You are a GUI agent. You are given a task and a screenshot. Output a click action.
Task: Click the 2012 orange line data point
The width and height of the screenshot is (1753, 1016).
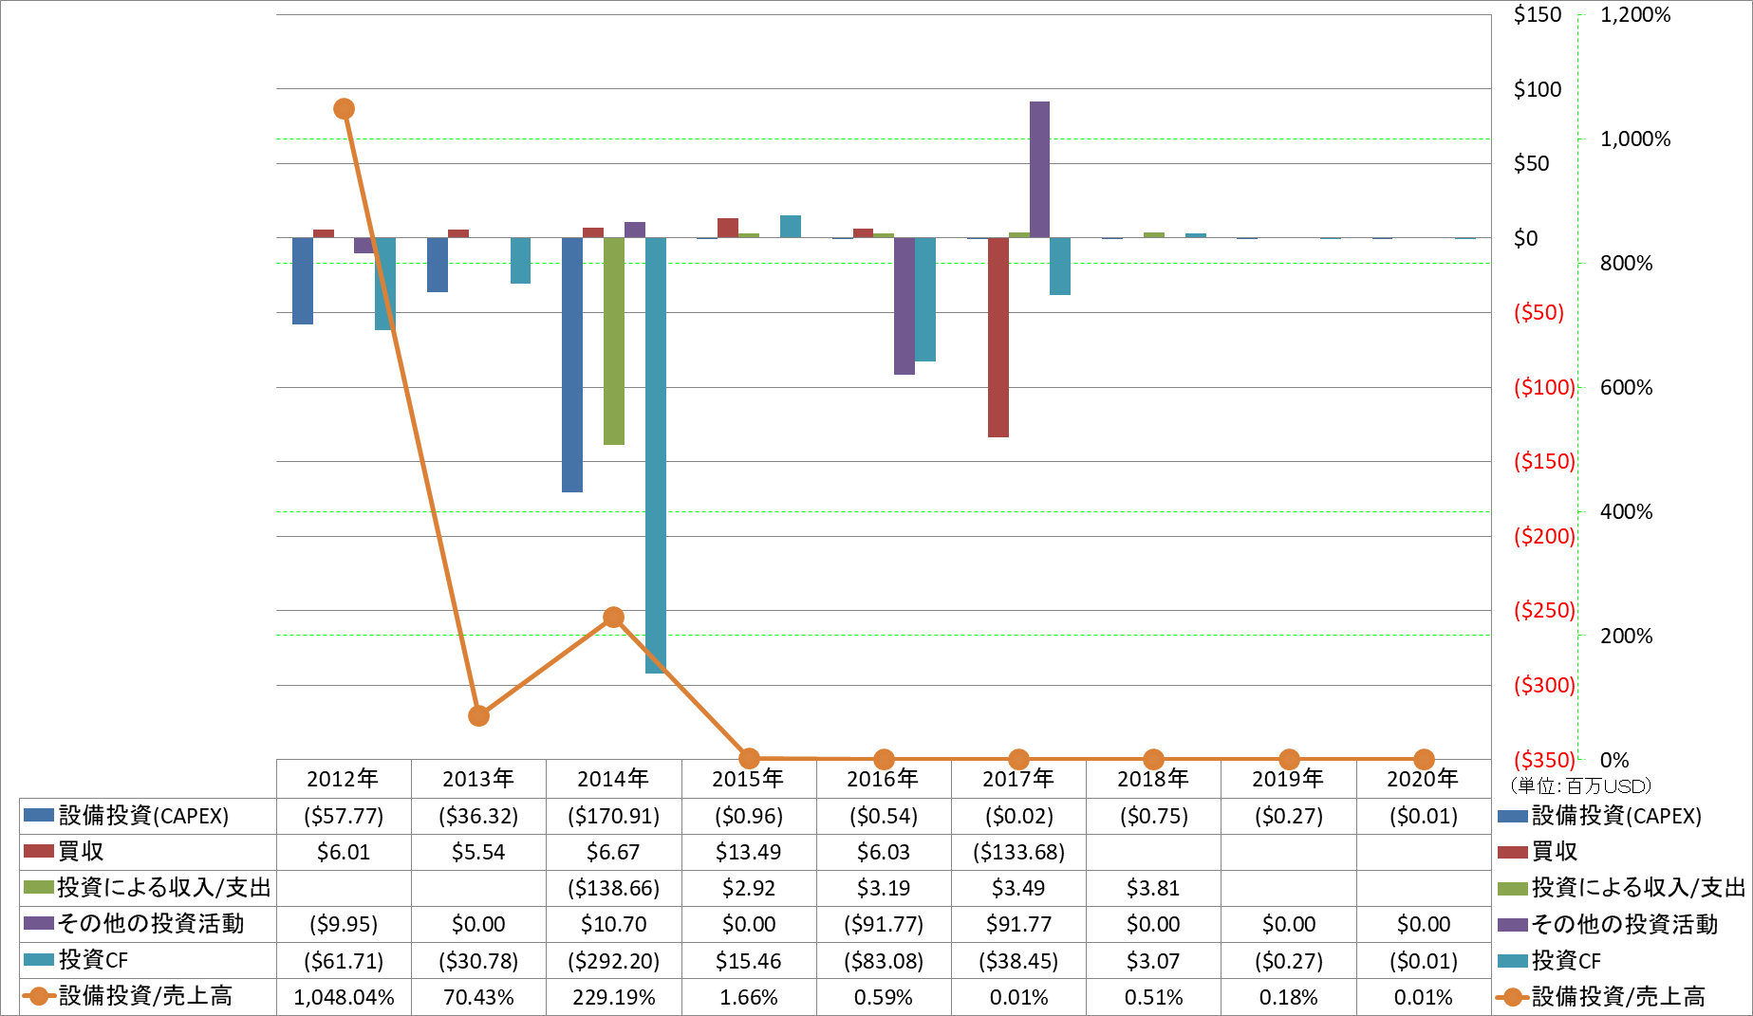[345, 109]
